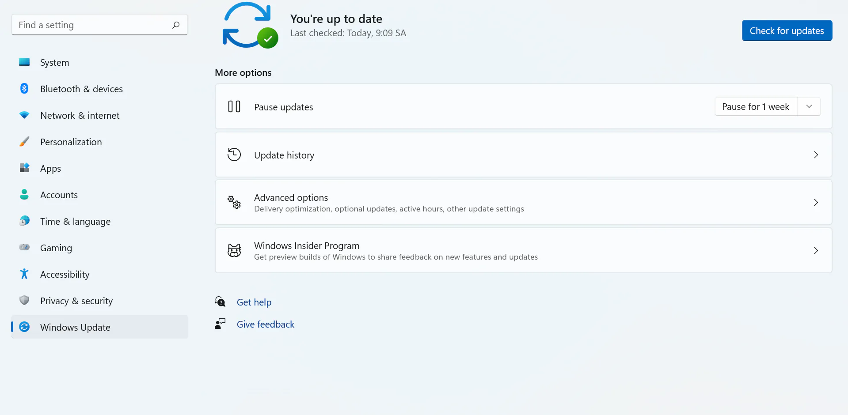The height and width of the screenshot is (415, 848).
Task: Click the Personalization paintbrush icon
Action: [x=24, y=141]
